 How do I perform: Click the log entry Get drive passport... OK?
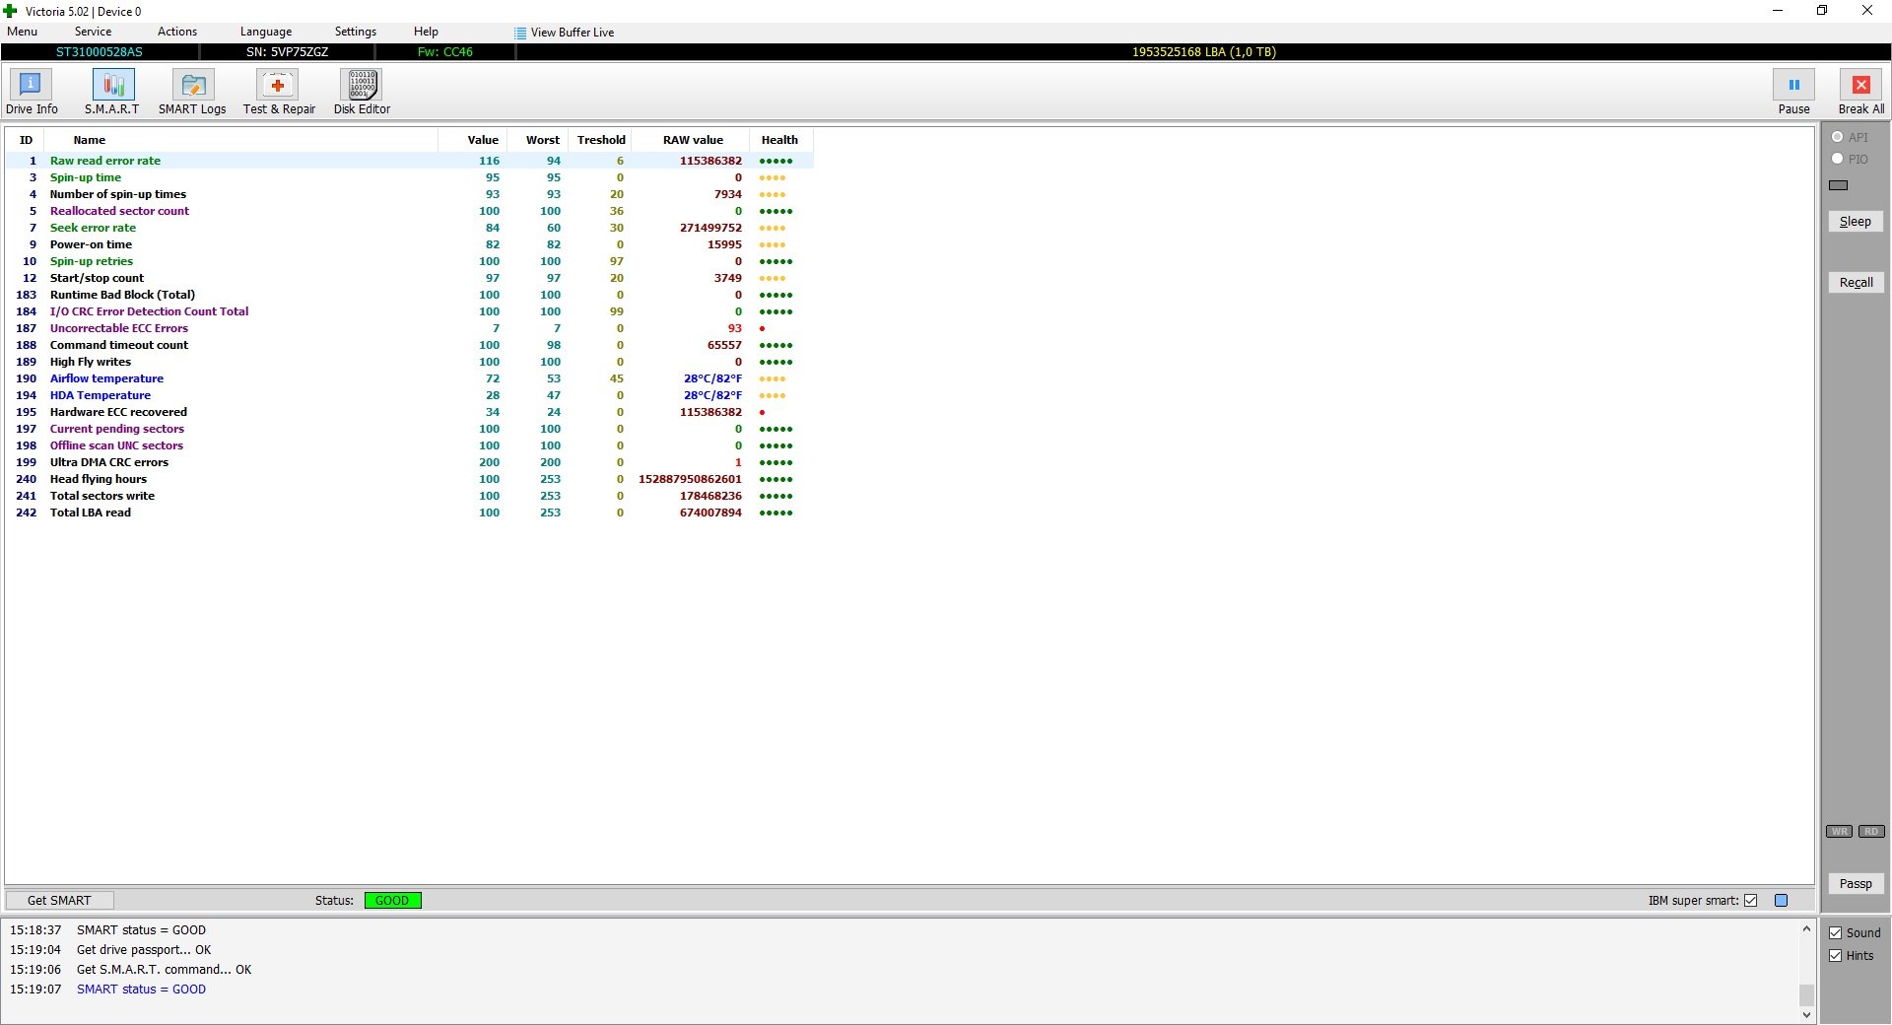[144, 950]
